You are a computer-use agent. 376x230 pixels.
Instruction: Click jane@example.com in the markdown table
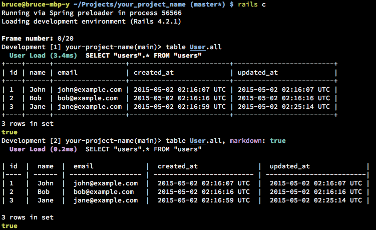106,200
